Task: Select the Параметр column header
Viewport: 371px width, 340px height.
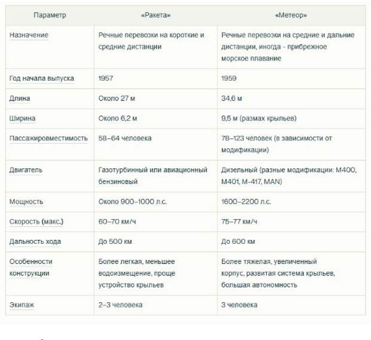Action: (50, 15)
